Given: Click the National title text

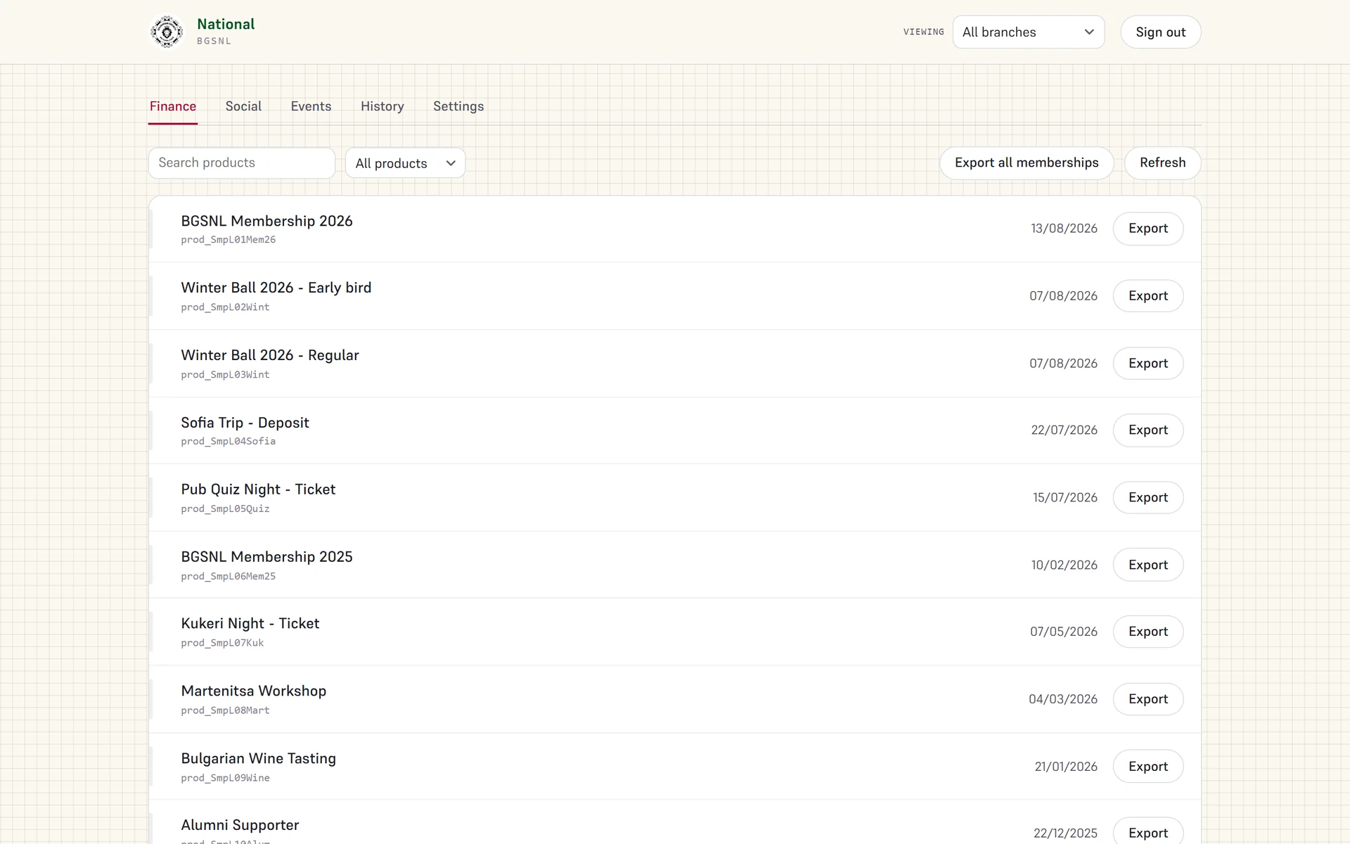Looking at the screenshot, I should (x=226, y=24).
